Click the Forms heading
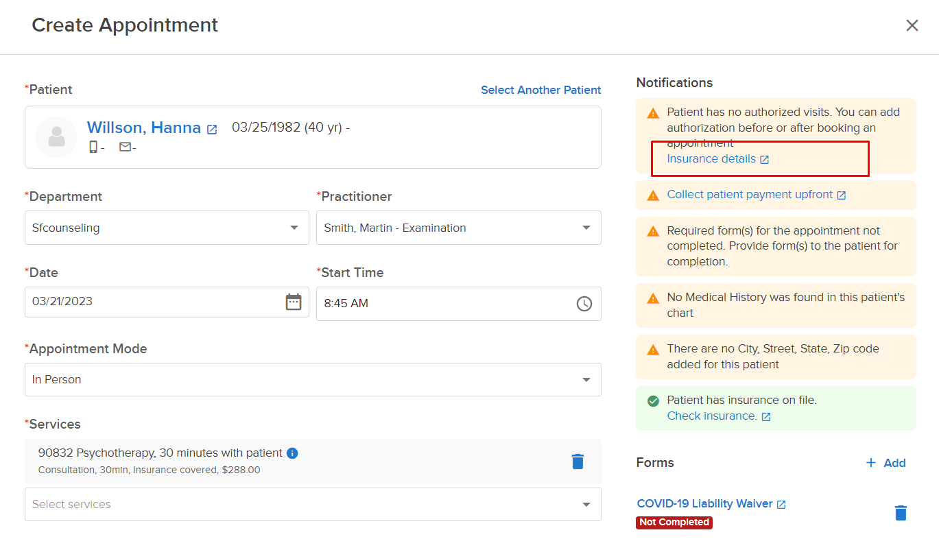The image size is (939, 539). click(655, 463)
